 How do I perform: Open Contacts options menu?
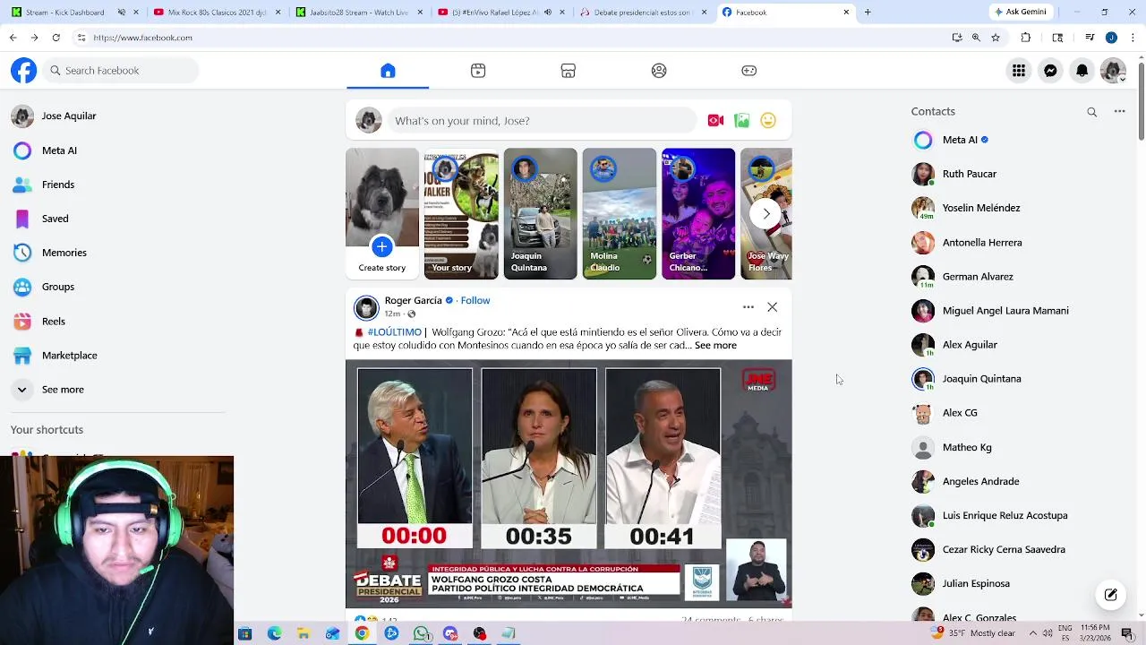coord(1119,112)
